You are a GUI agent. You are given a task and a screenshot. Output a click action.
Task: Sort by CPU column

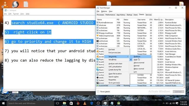tap(151, 19)
